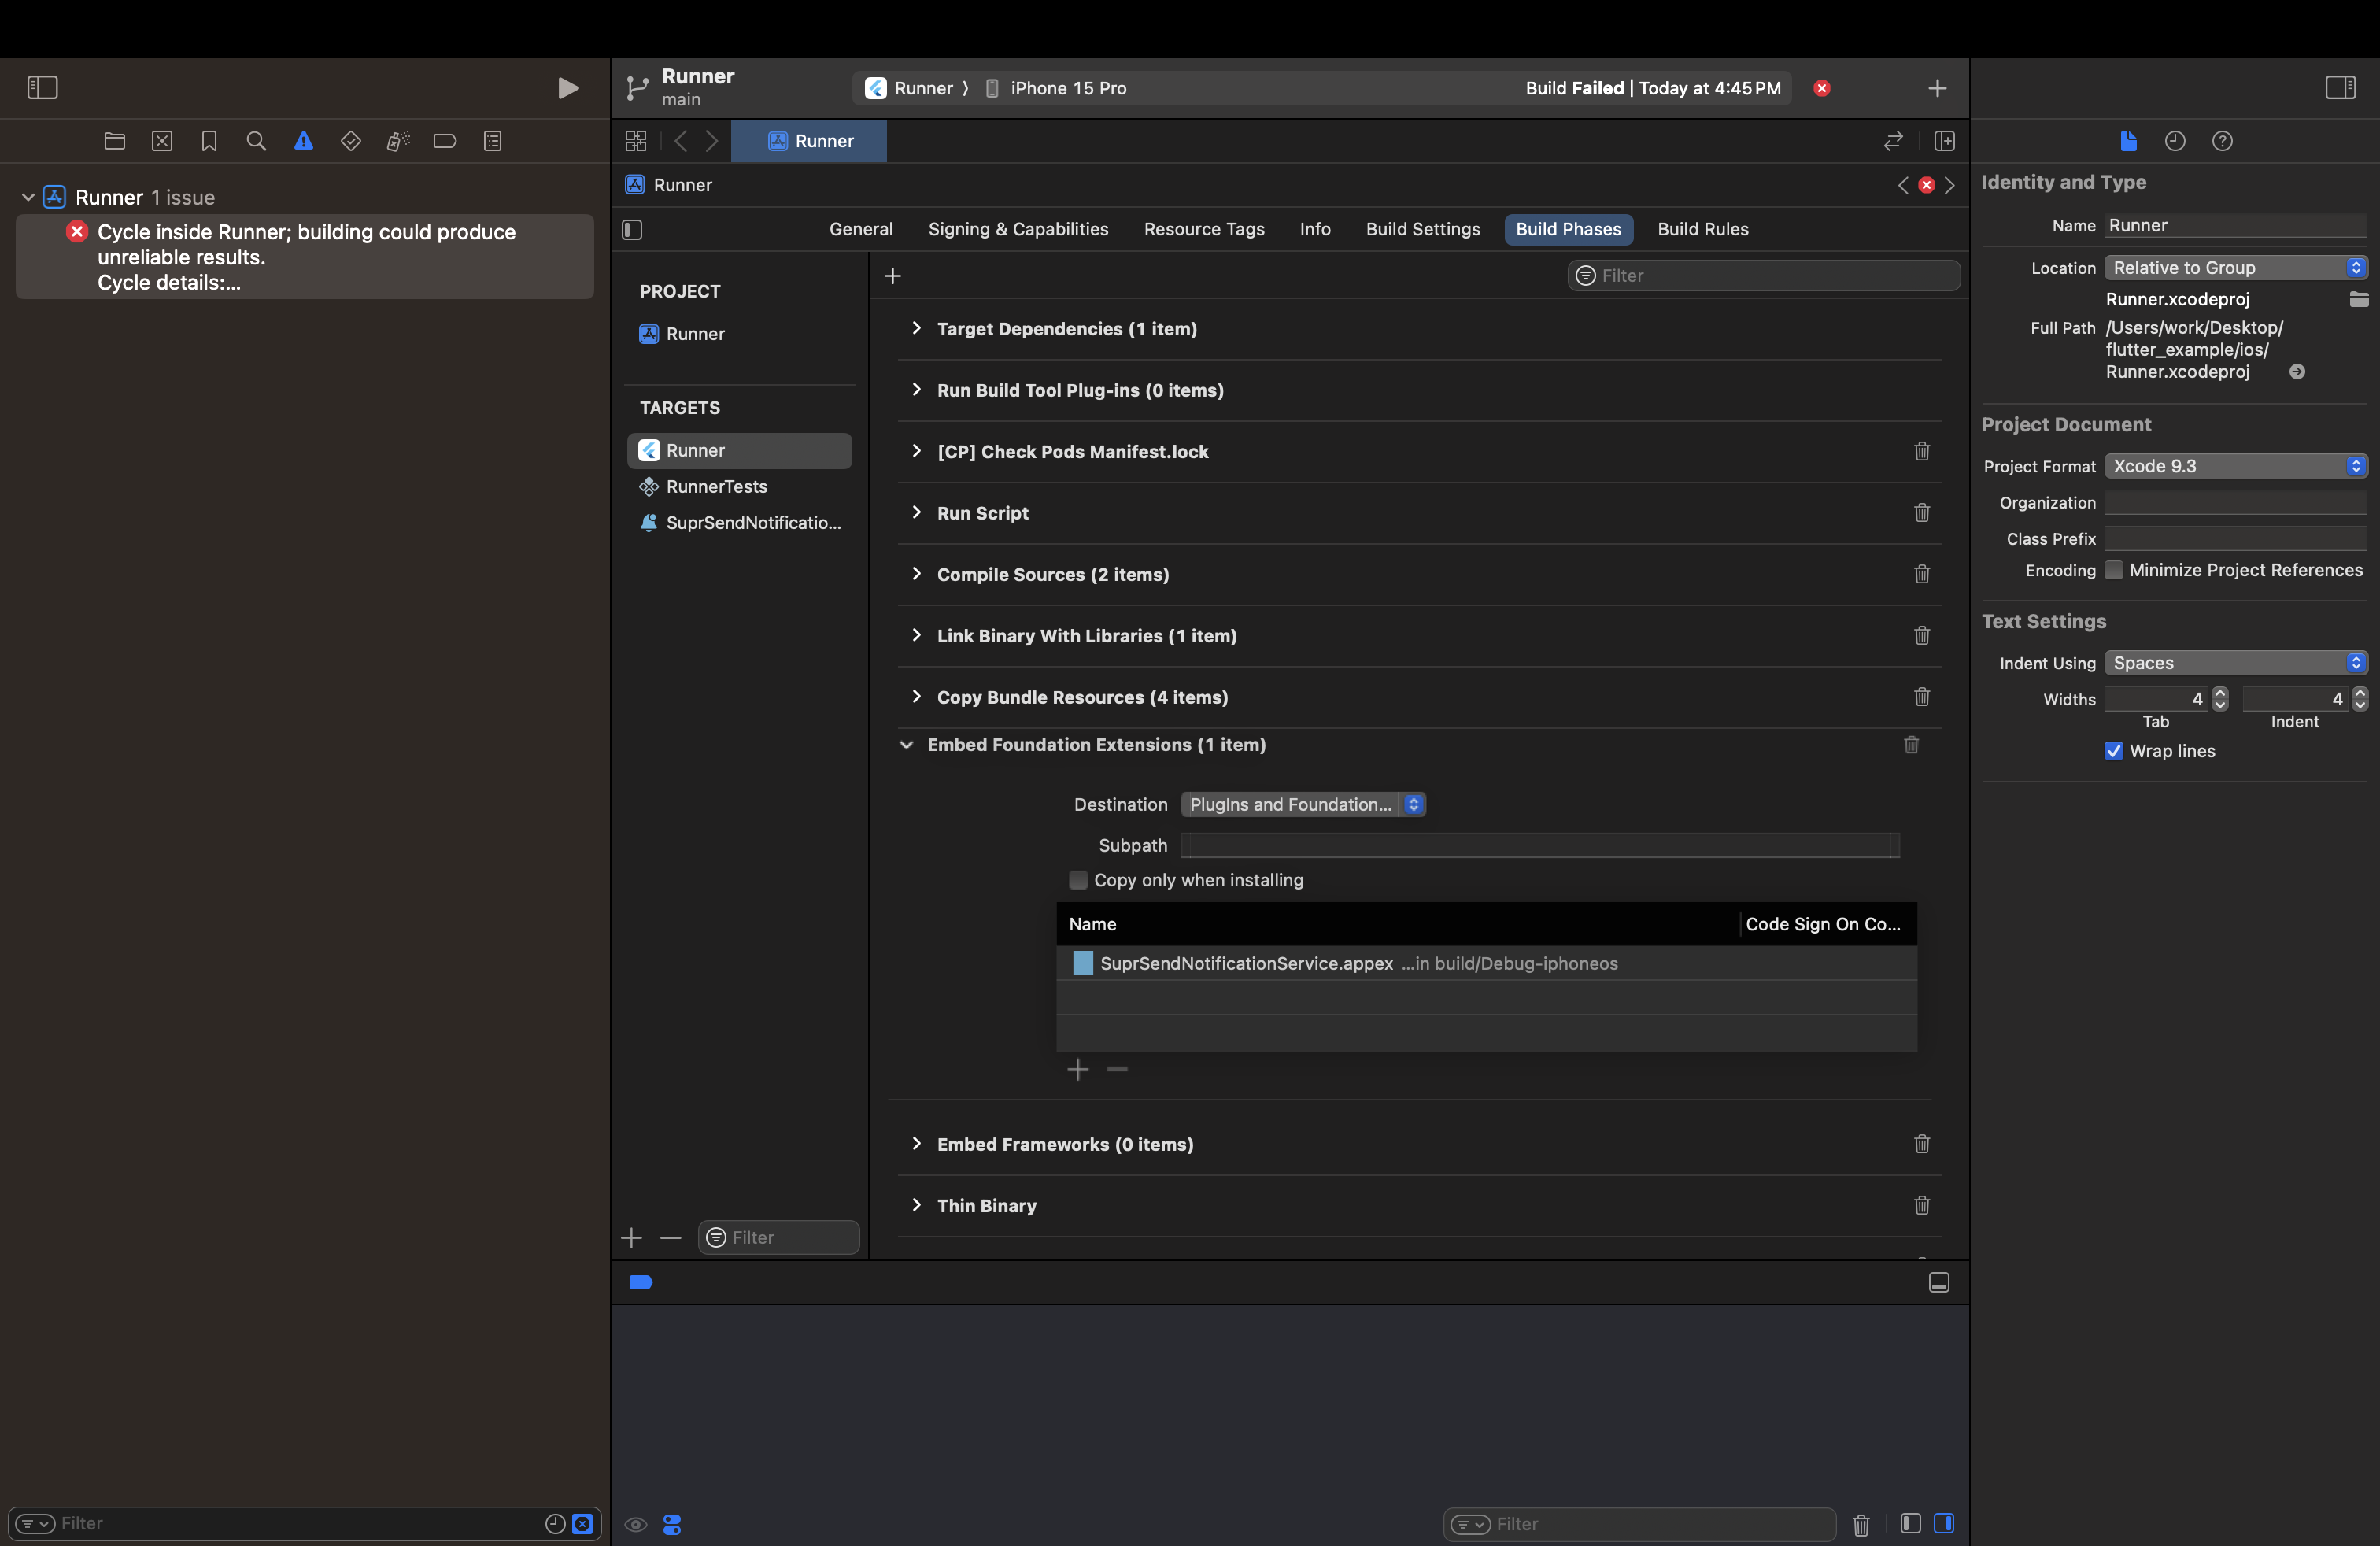Run the build with play button
This screenshot has height=1546, width=2380.
pyautogui.click(x=567, y=88)
